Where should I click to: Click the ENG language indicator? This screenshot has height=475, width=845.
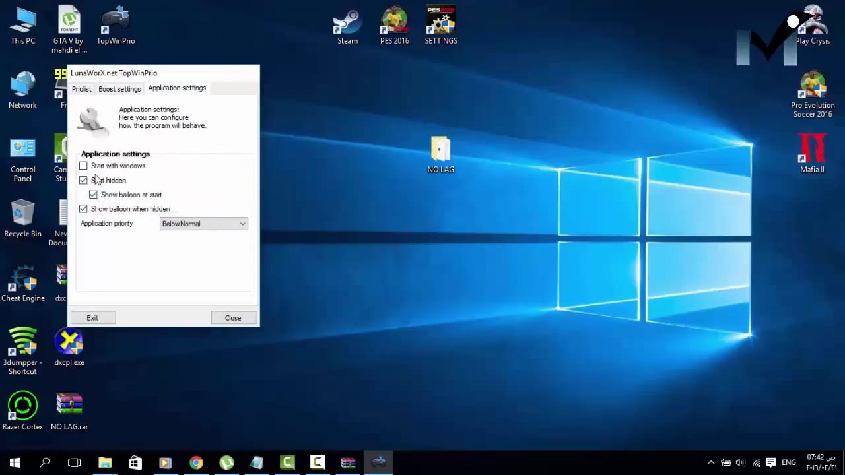pyautogui.click(x=789, y=462)
